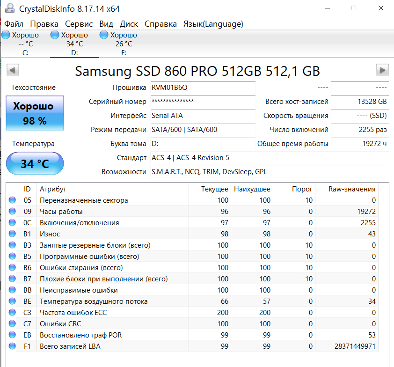Open the Сервис menu
The height and width of the screenshot is (367, 394).
(79, 24)
